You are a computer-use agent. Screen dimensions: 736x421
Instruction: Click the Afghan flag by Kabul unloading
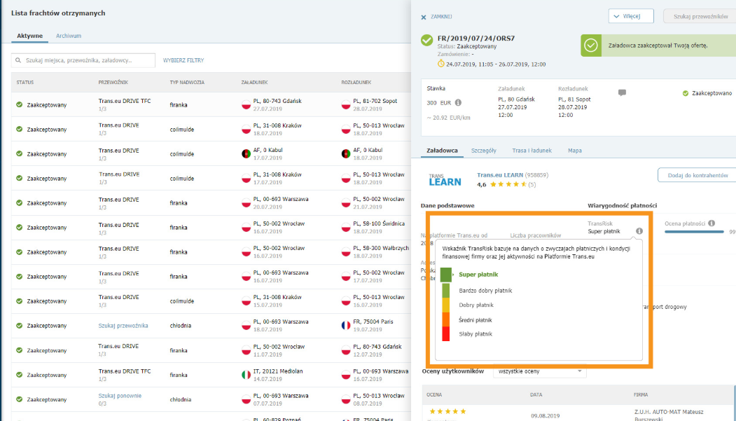pos(346,154)
